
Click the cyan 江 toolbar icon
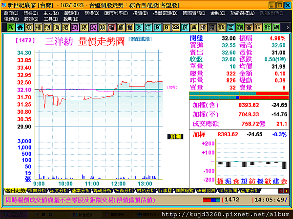[x=148, y=28]
